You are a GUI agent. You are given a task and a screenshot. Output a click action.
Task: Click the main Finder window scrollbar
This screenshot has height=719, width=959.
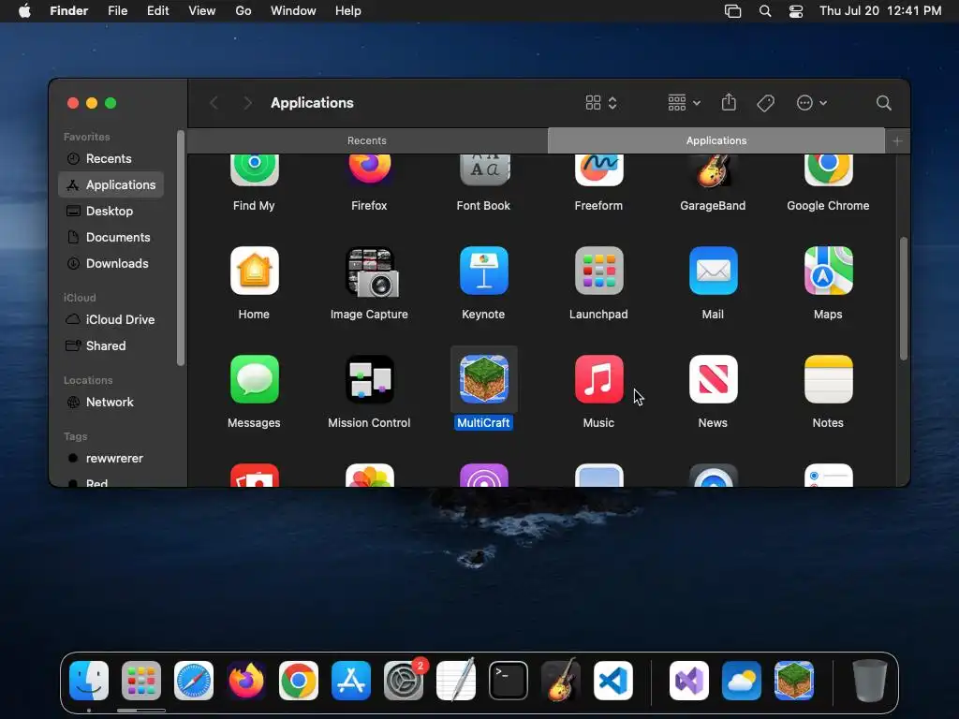coord(904,299)
